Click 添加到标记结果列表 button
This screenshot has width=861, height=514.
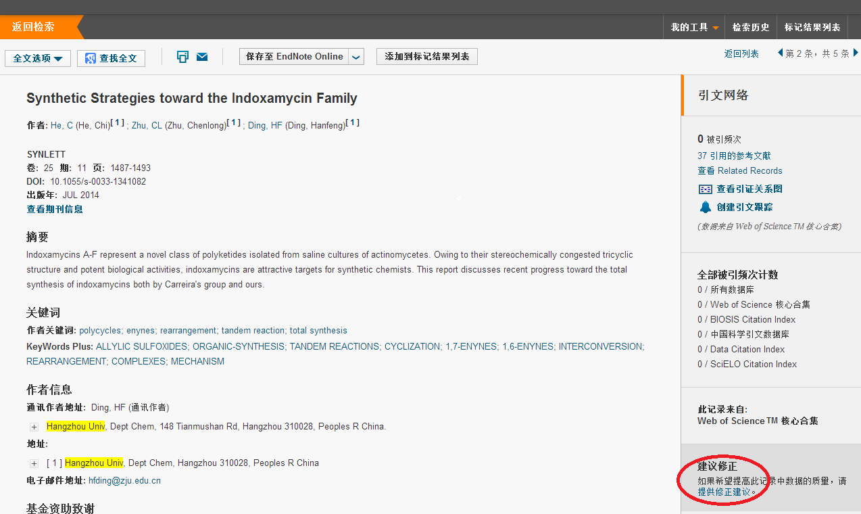[x=426, y=57]
